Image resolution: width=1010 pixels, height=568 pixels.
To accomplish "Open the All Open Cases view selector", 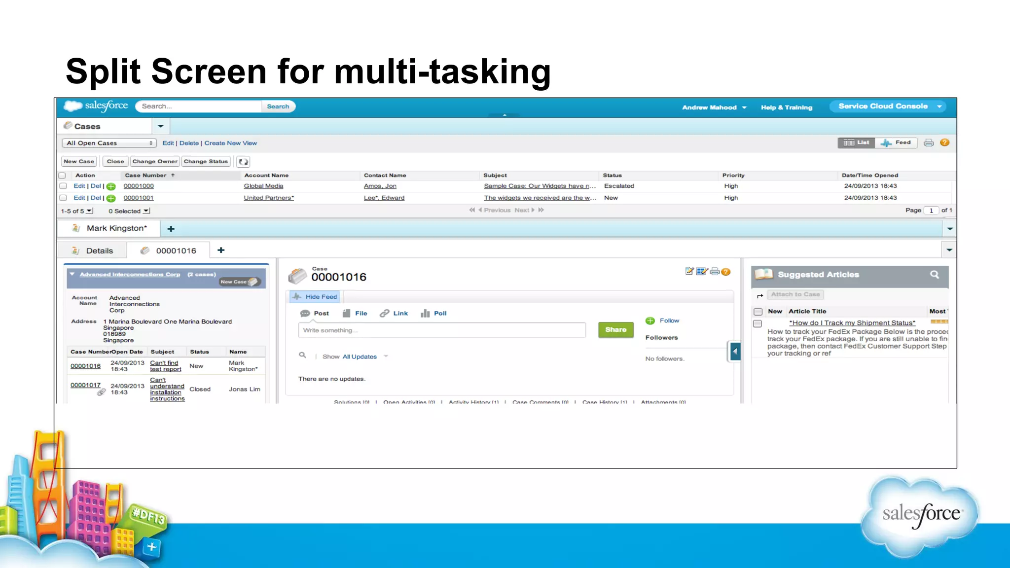I will click(109, 143).
